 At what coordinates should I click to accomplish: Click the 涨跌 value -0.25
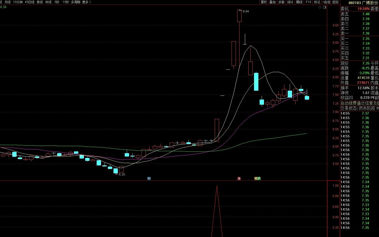pos(365,68)
